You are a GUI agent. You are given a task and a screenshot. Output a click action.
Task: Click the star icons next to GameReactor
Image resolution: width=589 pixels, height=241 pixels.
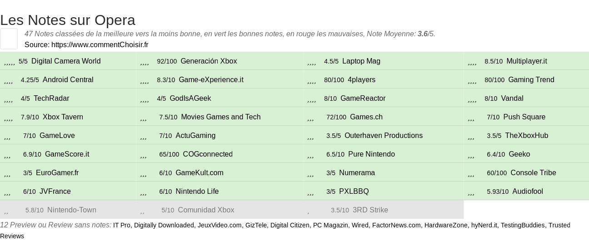click(x=312, y=99)
